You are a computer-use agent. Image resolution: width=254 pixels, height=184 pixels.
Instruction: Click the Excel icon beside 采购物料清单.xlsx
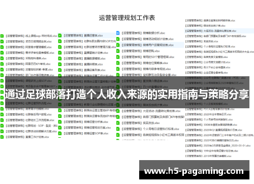2,58
